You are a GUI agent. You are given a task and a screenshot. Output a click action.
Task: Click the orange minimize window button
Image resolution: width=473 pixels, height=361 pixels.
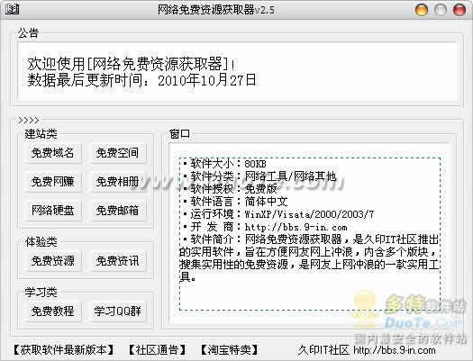click(x=422, y=10)
